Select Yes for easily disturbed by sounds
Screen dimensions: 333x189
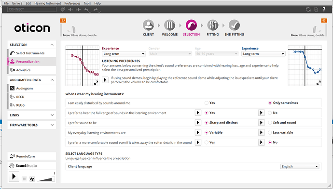point(206,103)
